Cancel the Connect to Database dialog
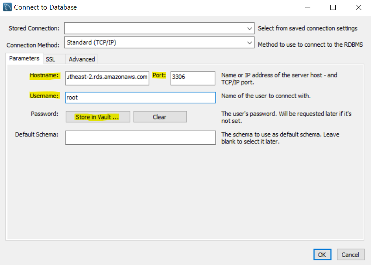Image resolution: width=371 pixels, height=265 pixels. 350,255
